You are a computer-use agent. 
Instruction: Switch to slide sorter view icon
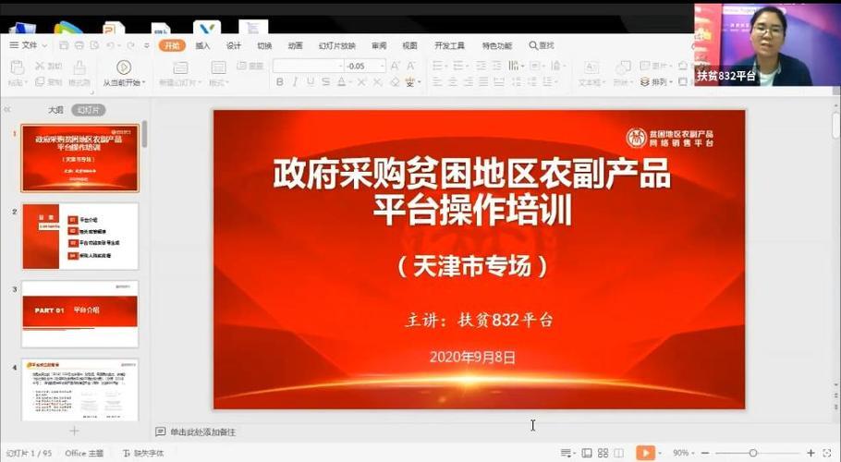(603, 454)
